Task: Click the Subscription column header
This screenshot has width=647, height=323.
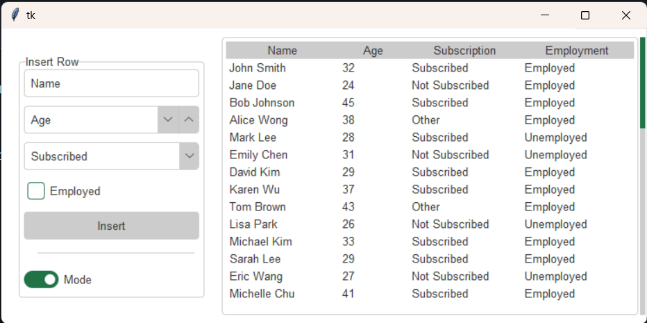Action: coord(464,51)
